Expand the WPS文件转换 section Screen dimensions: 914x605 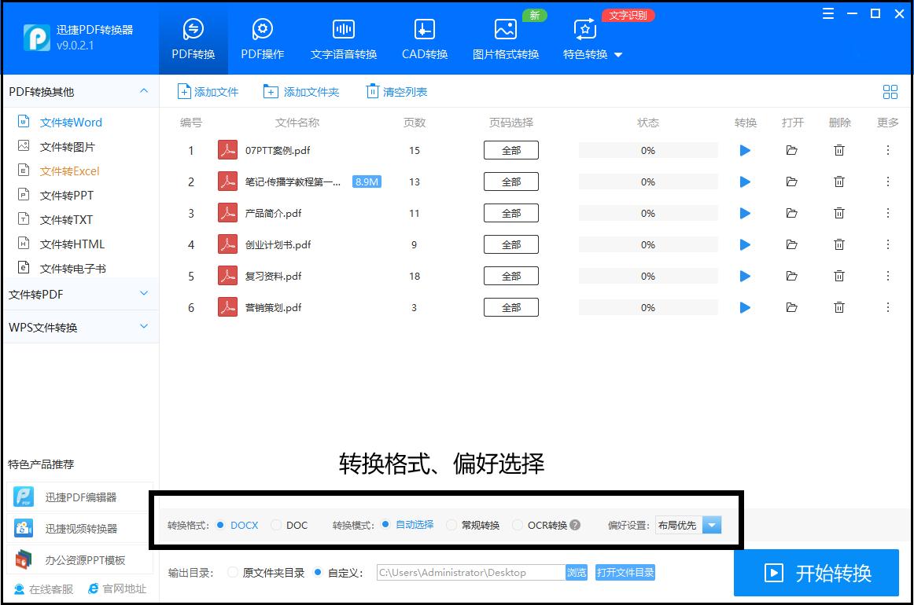(81, 327)
